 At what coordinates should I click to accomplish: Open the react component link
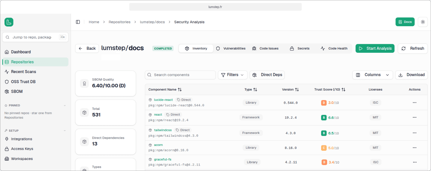coord(158,114)
